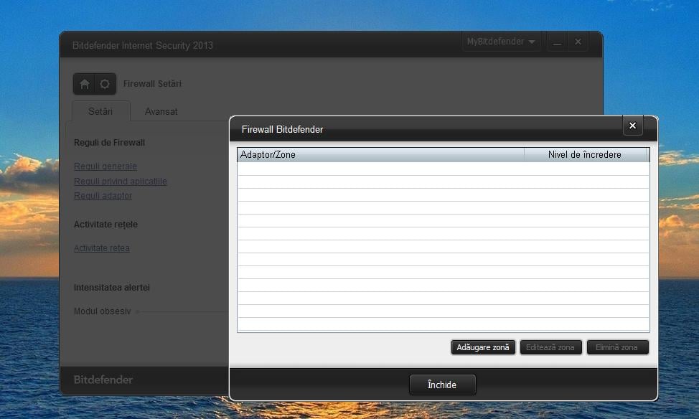Minimize the Bitdefender Internet Security window
This screenshot has height=419, width=699.
pyautogui.click(x=557, y=42)
